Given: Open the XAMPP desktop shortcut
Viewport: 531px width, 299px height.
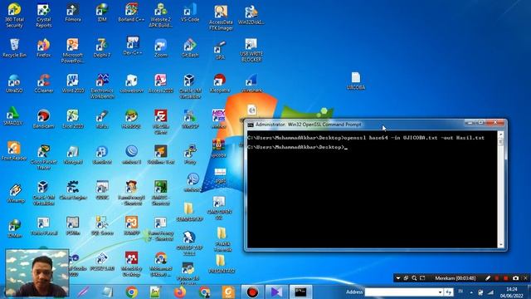Looking at the screenshot, I should point(131,226).
